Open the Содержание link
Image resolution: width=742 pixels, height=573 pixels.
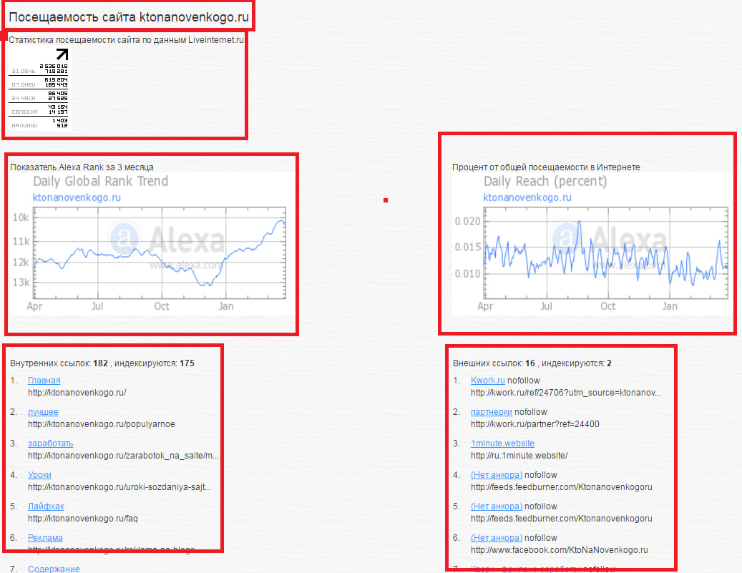[54, 569]
